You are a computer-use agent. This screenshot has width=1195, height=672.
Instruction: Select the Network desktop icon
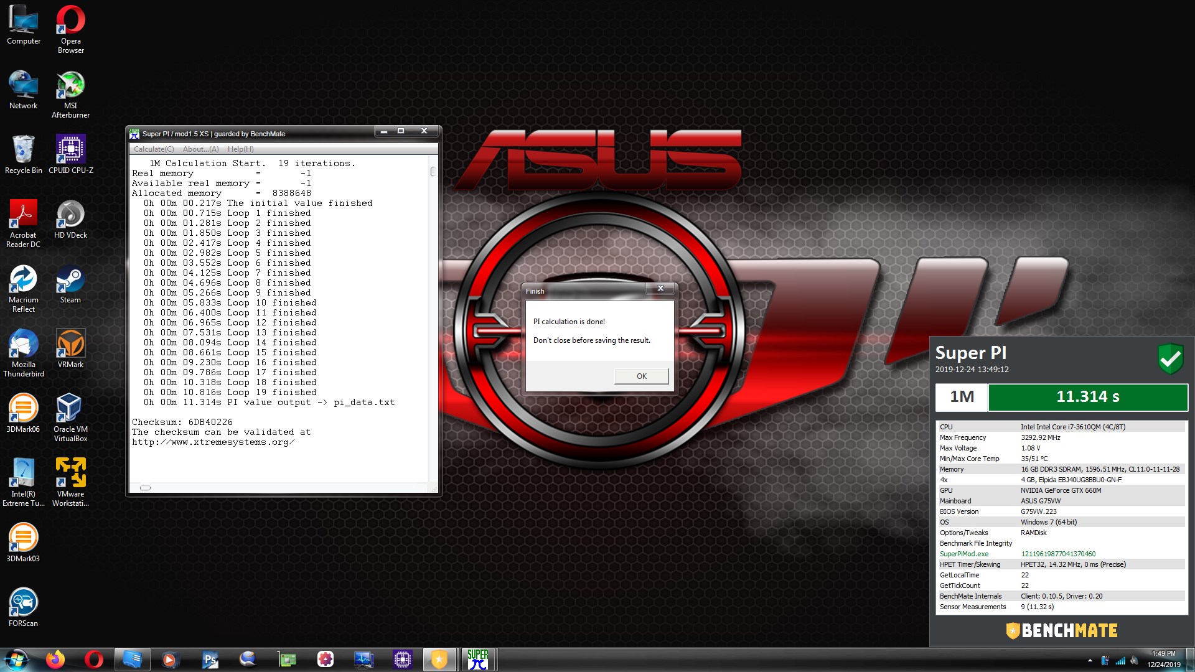[24, 90]
